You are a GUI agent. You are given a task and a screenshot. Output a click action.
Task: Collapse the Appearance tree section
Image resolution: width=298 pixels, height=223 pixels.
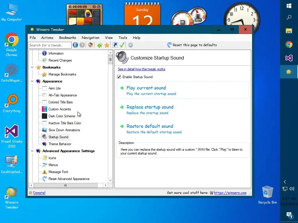[32, 81]
